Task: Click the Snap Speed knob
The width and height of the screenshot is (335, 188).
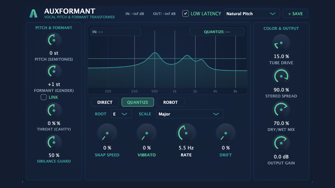Action: (x=107, y=133)
